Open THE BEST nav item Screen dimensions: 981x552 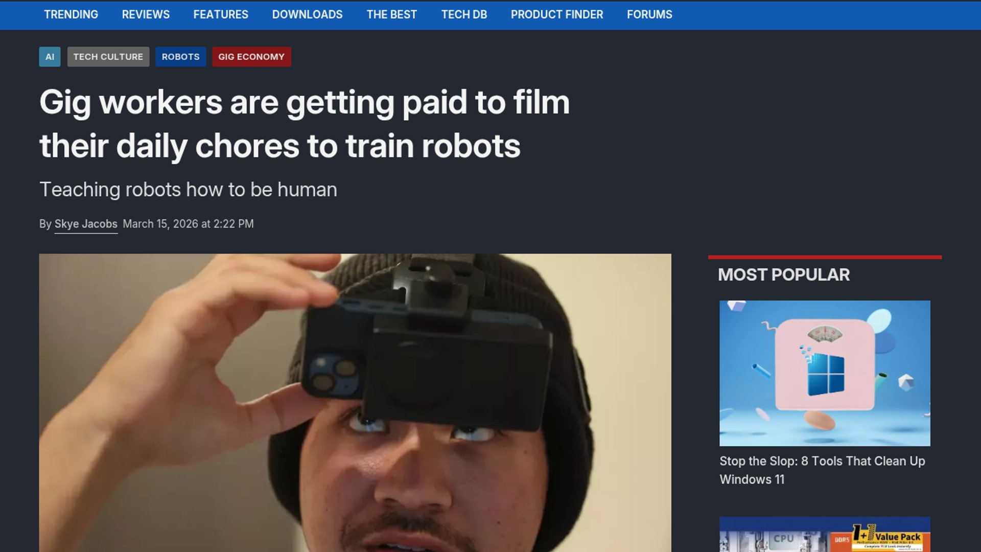click(391, 14)
